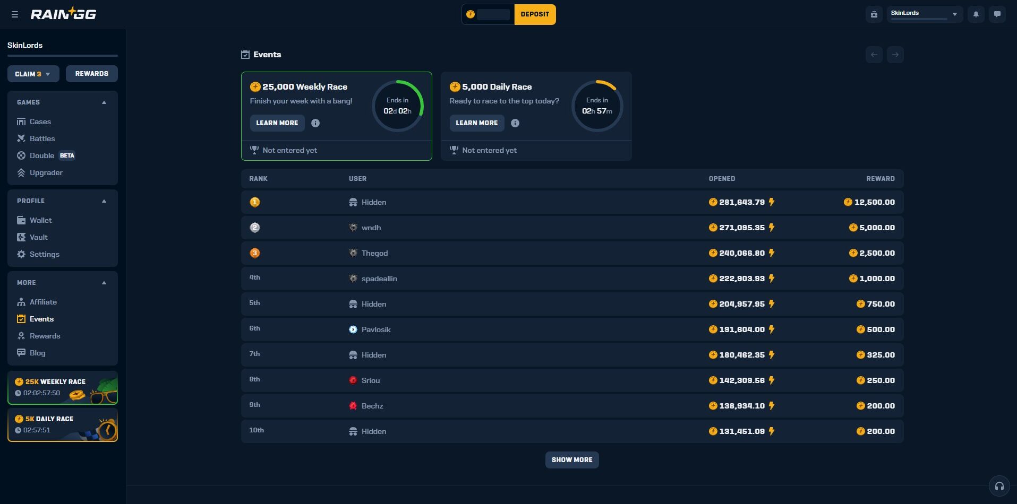The height and width of the screenshot is (504, 1017).
Task: Click LEARN MORE on Weekly Race
Action: coord(277,123)
